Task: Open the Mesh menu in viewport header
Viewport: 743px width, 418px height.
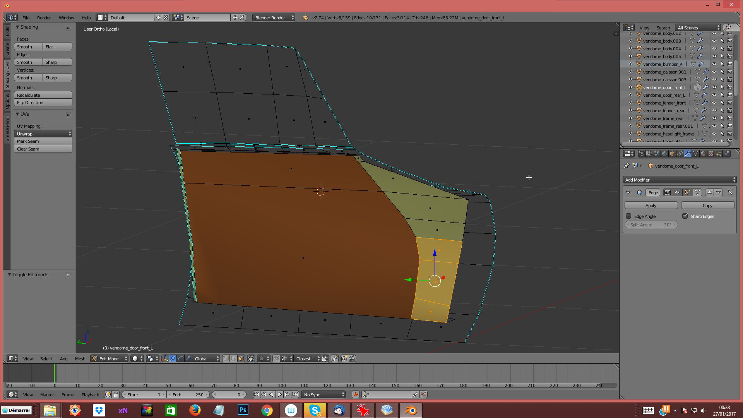Action: [x=80, y=358]
